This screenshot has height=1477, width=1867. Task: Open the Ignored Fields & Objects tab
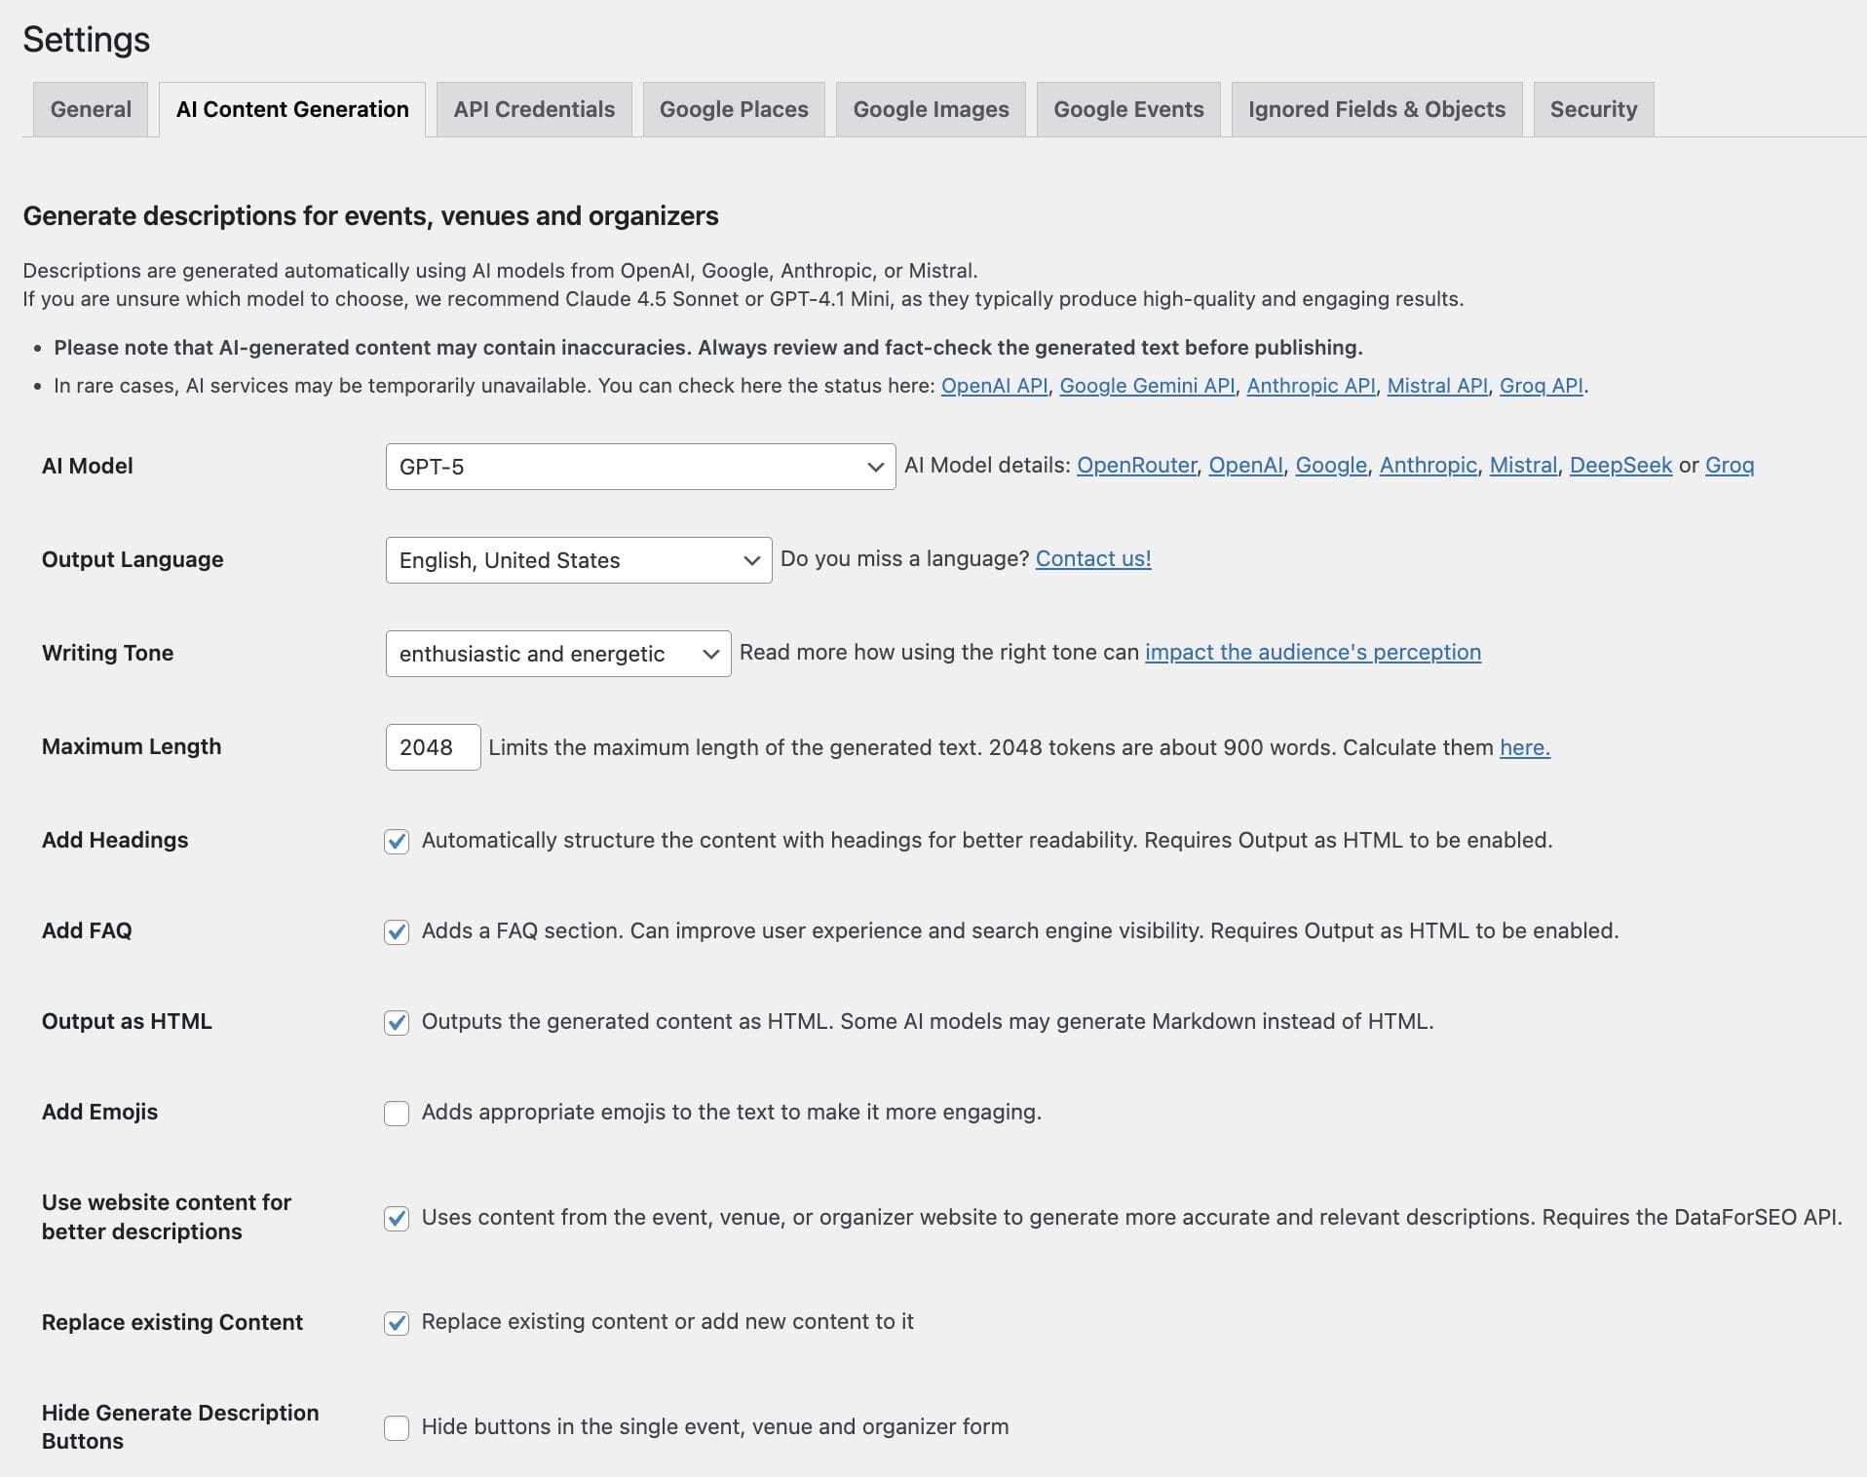pyautogui.click(x=1377, y=109)
